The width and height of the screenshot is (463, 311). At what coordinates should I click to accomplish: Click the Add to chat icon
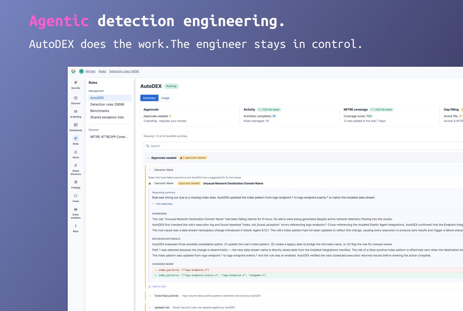150,287
